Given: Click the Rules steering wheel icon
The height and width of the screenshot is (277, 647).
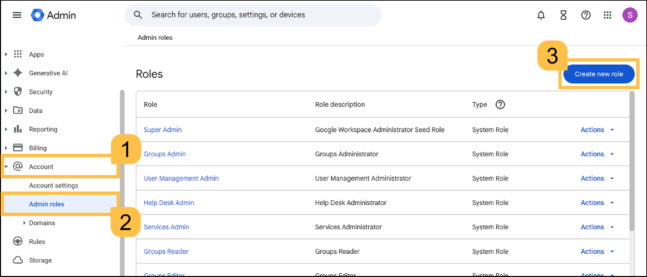Looking at the screenshot, I should 18,241.
